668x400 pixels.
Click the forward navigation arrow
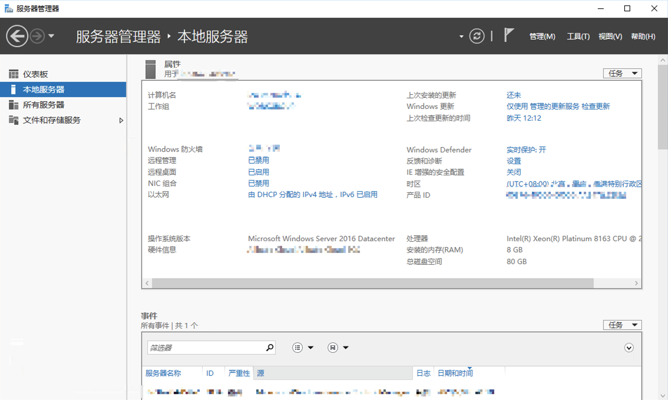point(37,36)
